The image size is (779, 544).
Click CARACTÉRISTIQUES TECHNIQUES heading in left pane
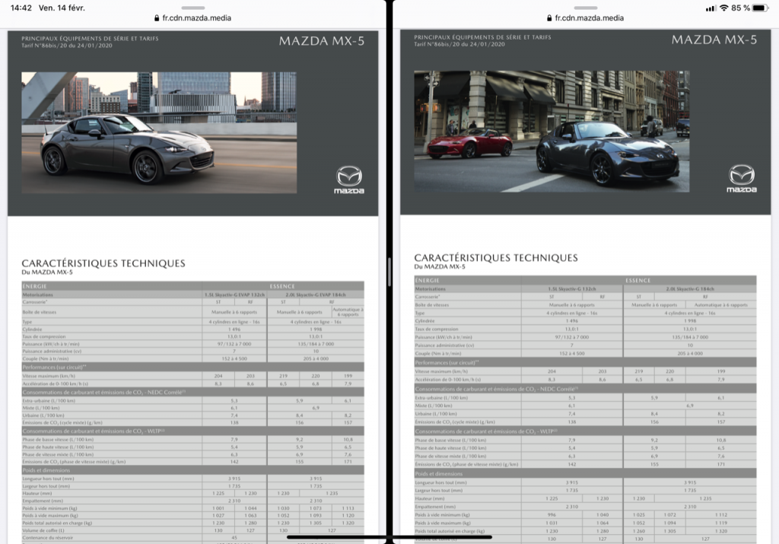coord(103,263)
